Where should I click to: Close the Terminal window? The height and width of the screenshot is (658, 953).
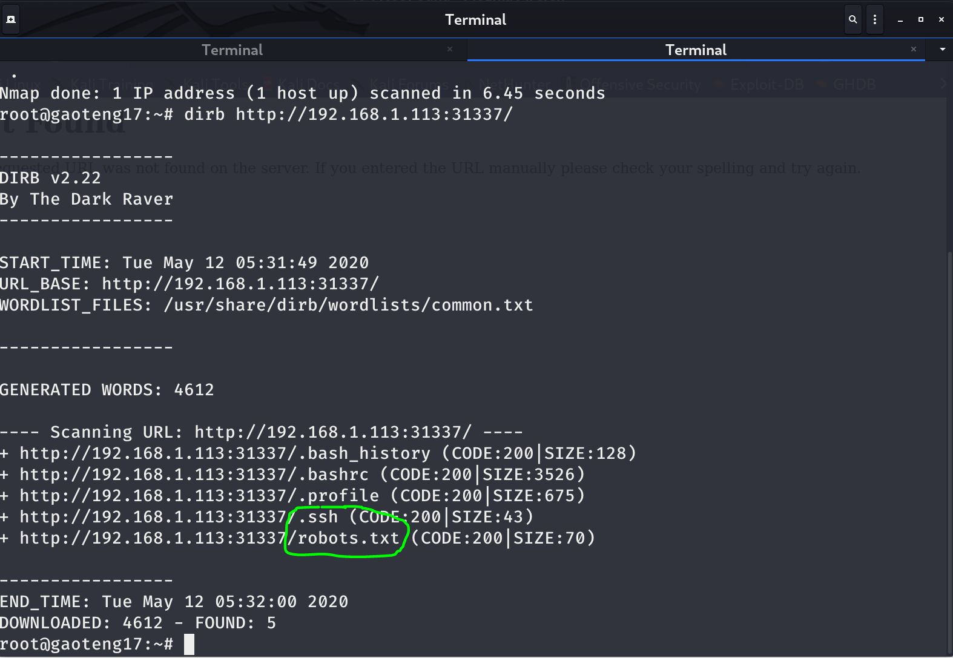[x=941, y=19]
